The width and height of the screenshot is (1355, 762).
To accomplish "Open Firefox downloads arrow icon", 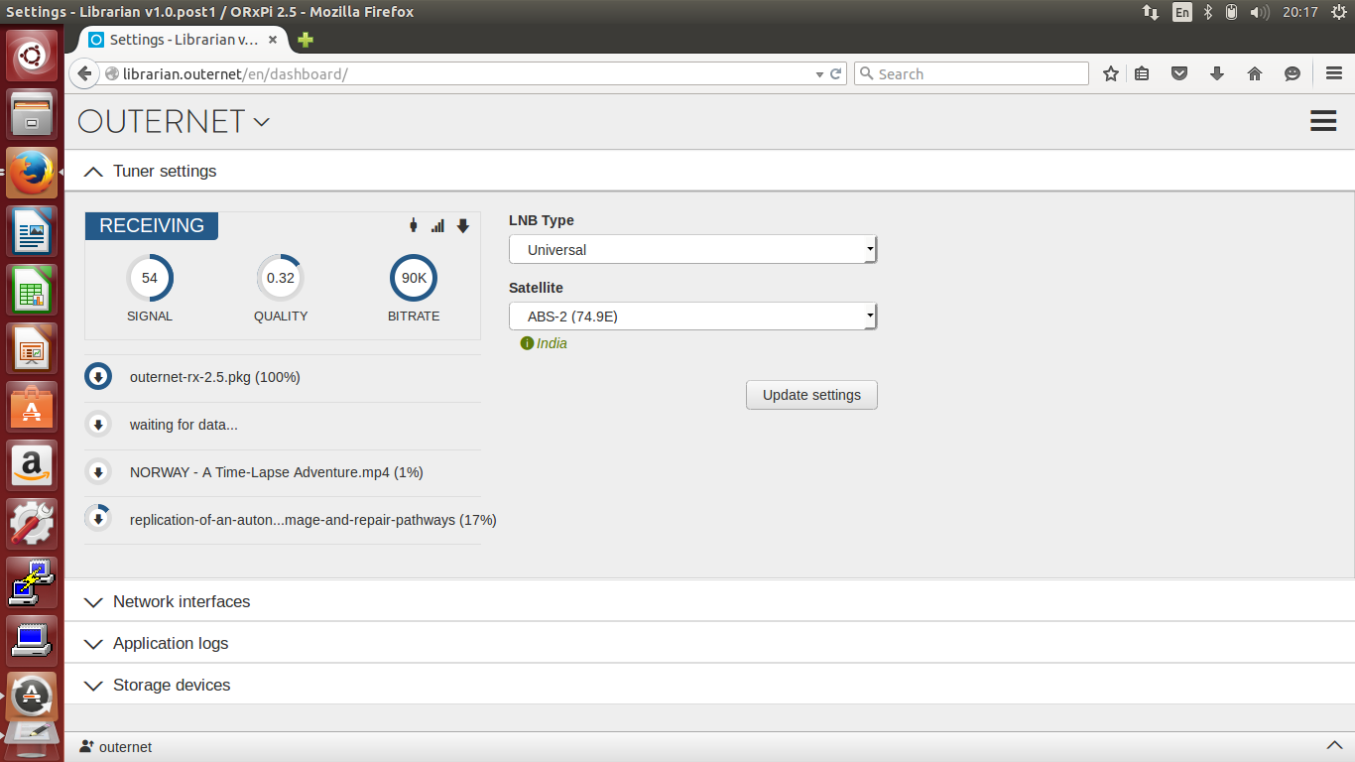I will coord(1217,74).
